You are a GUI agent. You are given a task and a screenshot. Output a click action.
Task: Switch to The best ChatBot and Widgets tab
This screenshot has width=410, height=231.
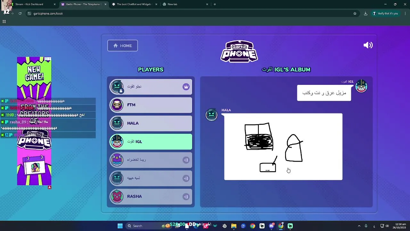pos(135,4)
